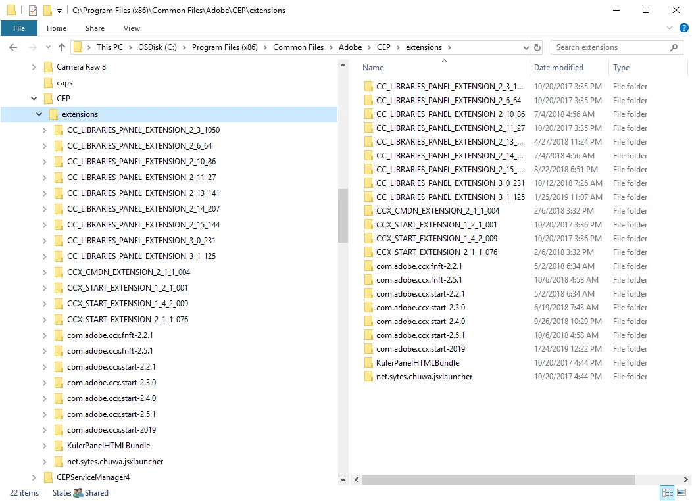Screen dimensions: 692x501
Task: Select com.adobe.ccx.start-2.3.0 in the file list
Action: click(x=420, y=308)
